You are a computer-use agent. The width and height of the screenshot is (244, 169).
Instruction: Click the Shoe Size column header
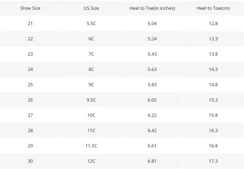click(x=30, y=8)
